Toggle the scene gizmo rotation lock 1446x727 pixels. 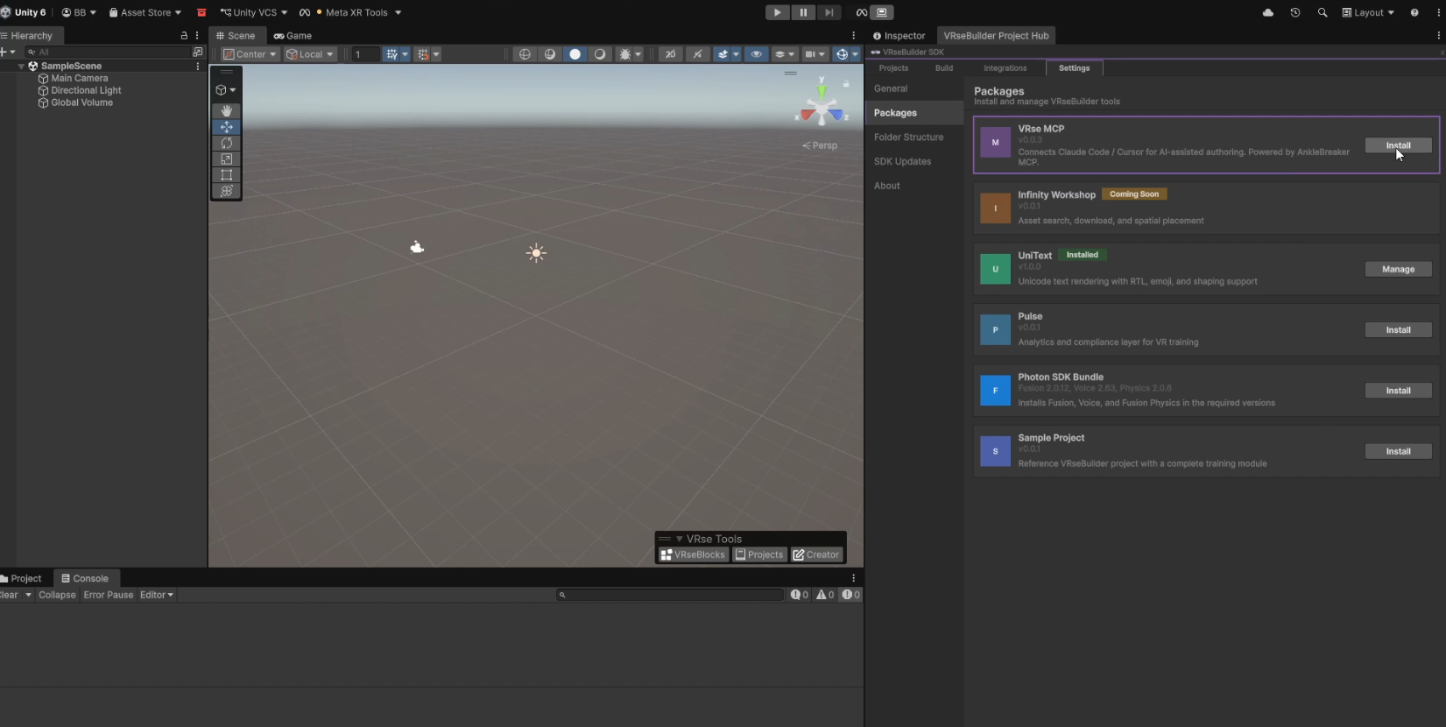(846, 84)
